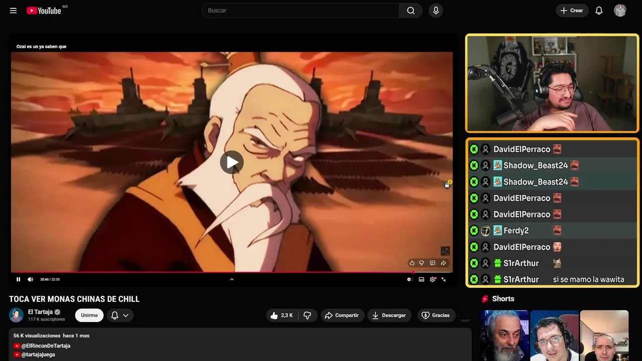This screenshot has width=642, height=361.
Task: Click the Unirme join button
Action: point(89,315)
